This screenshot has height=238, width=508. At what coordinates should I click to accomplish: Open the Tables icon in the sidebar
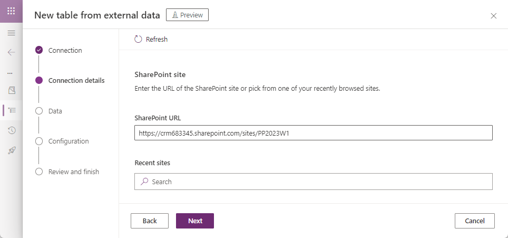12,90
